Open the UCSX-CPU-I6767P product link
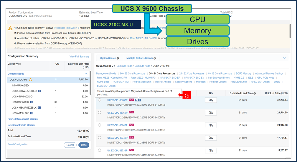This screenshot has height=162, width=297. (117, 100)
